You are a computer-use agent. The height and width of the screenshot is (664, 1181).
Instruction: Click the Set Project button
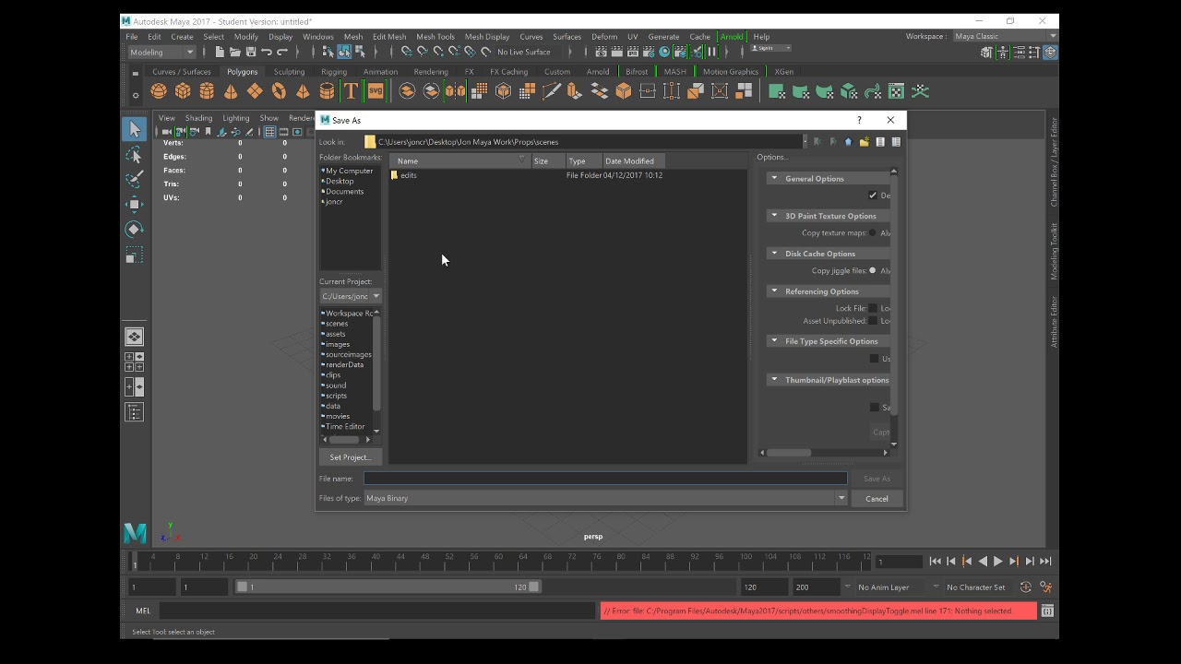pos(350,457)
